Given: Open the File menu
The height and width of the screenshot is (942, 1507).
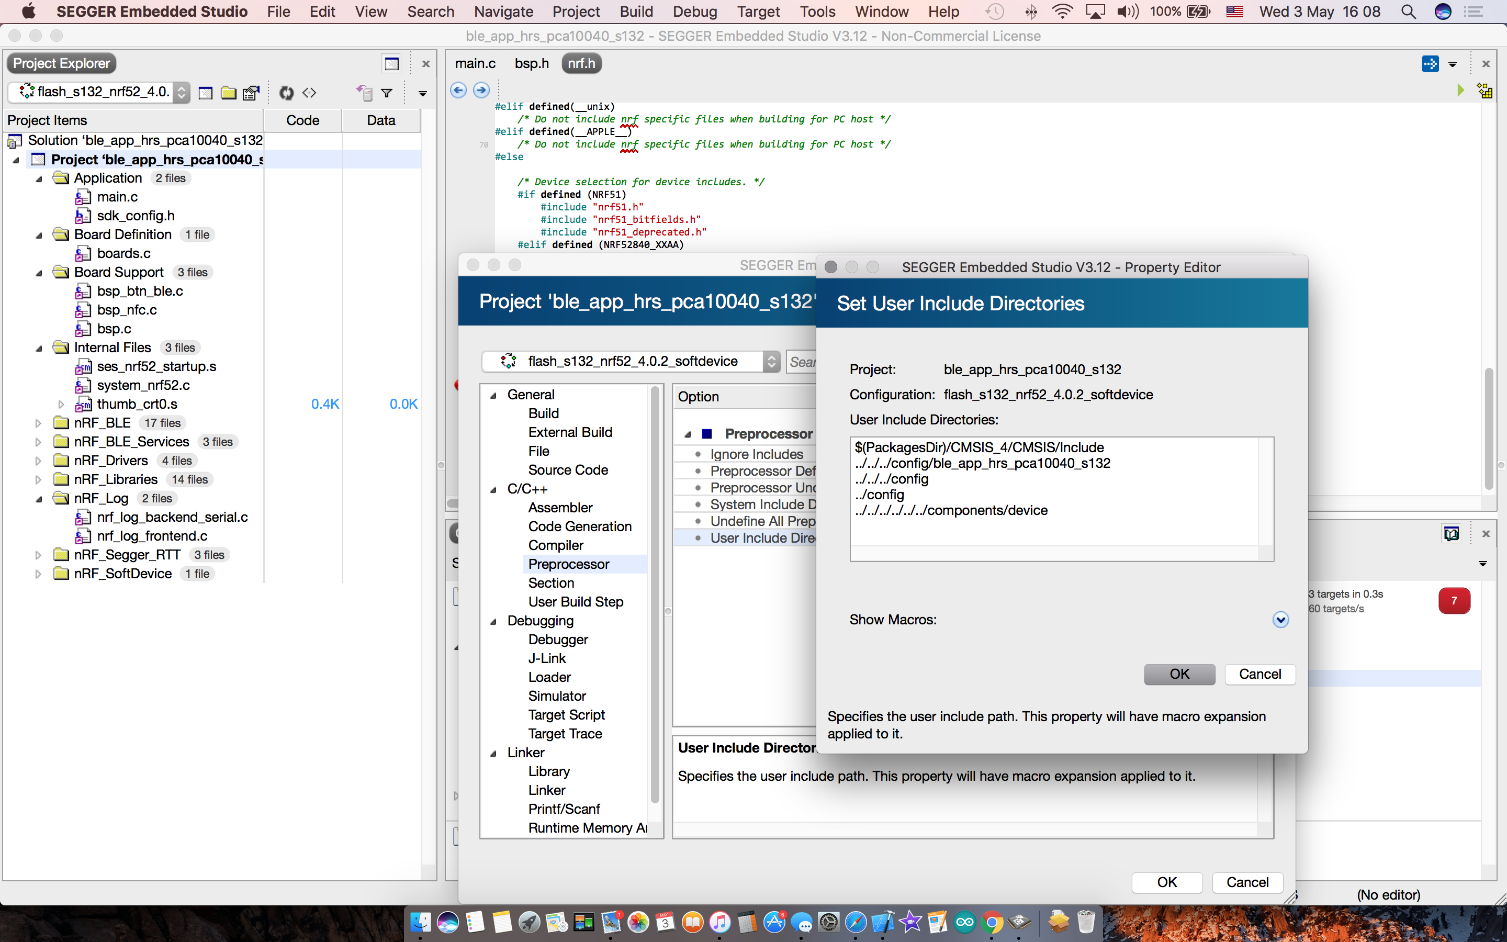Looking at the screenshot, I should point(278,11).
